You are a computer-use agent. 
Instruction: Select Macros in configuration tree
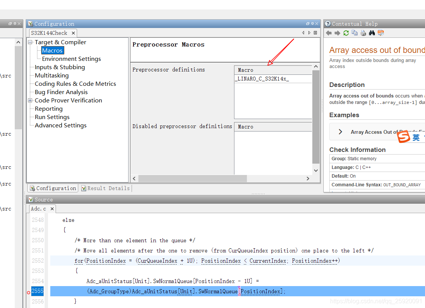[x=53, y=50]
